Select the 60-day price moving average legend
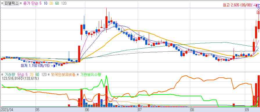 [57, 3]
